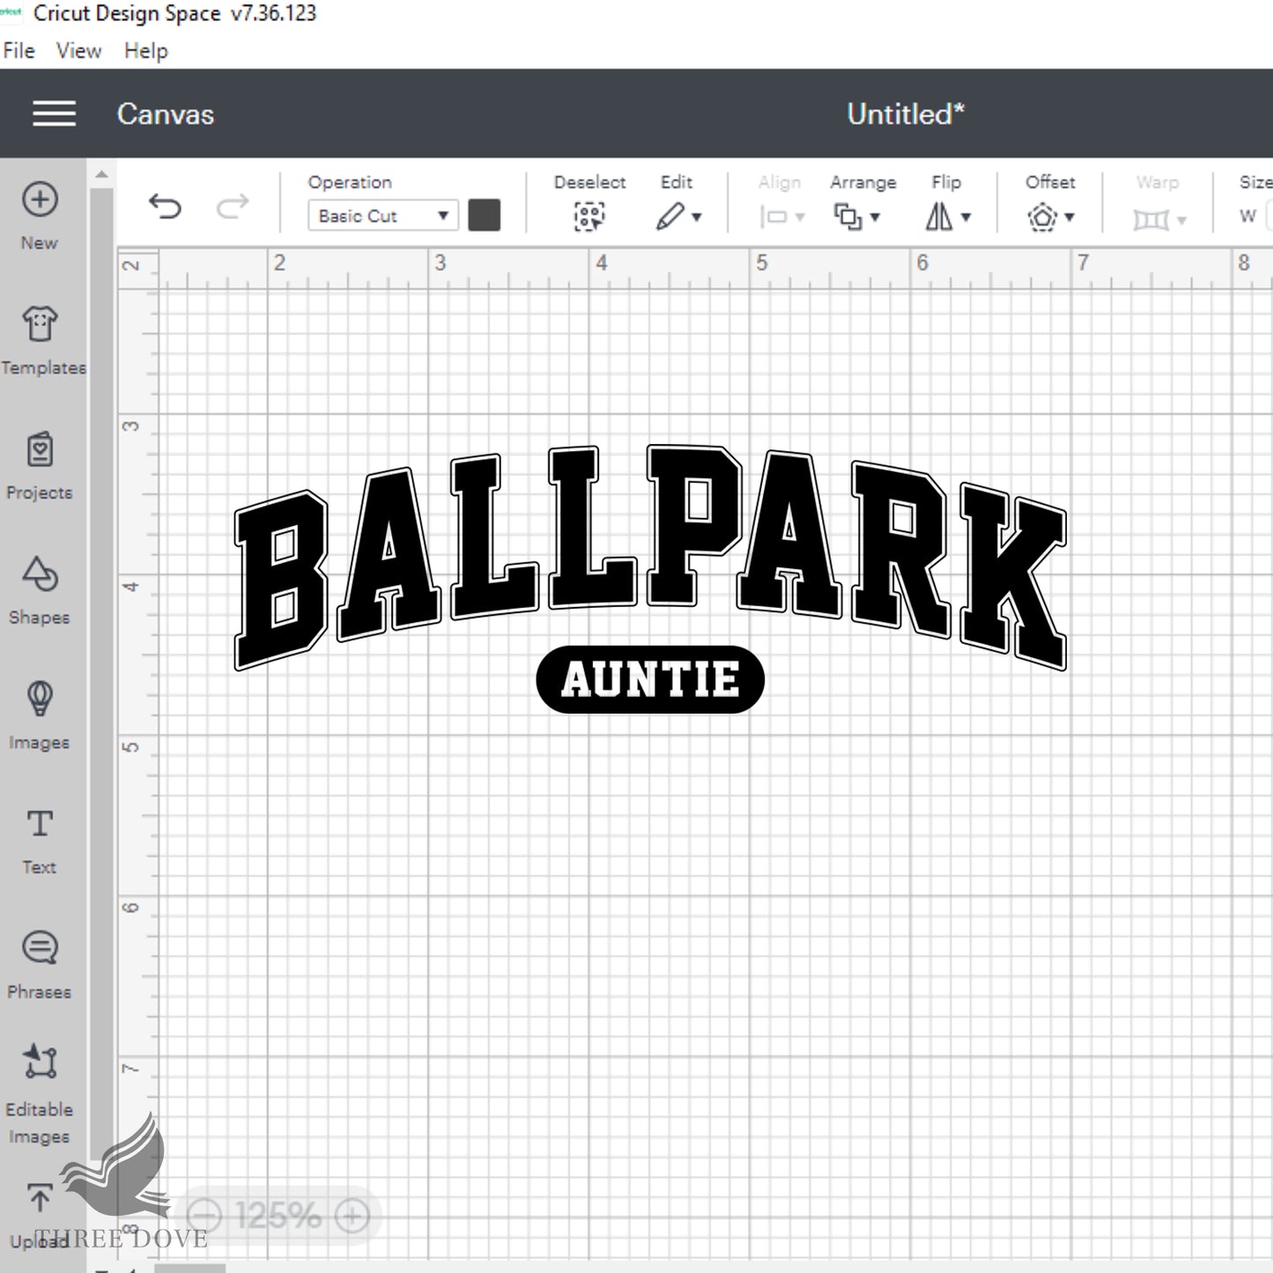Open the View menu
Viewport: 1273px width, 1273px height.
coord(78,51)
